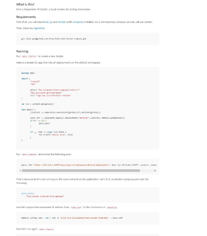The width and height of the screenshot is (207, 236).
Task: Click the git clone command text
Action: pos(54,39)
